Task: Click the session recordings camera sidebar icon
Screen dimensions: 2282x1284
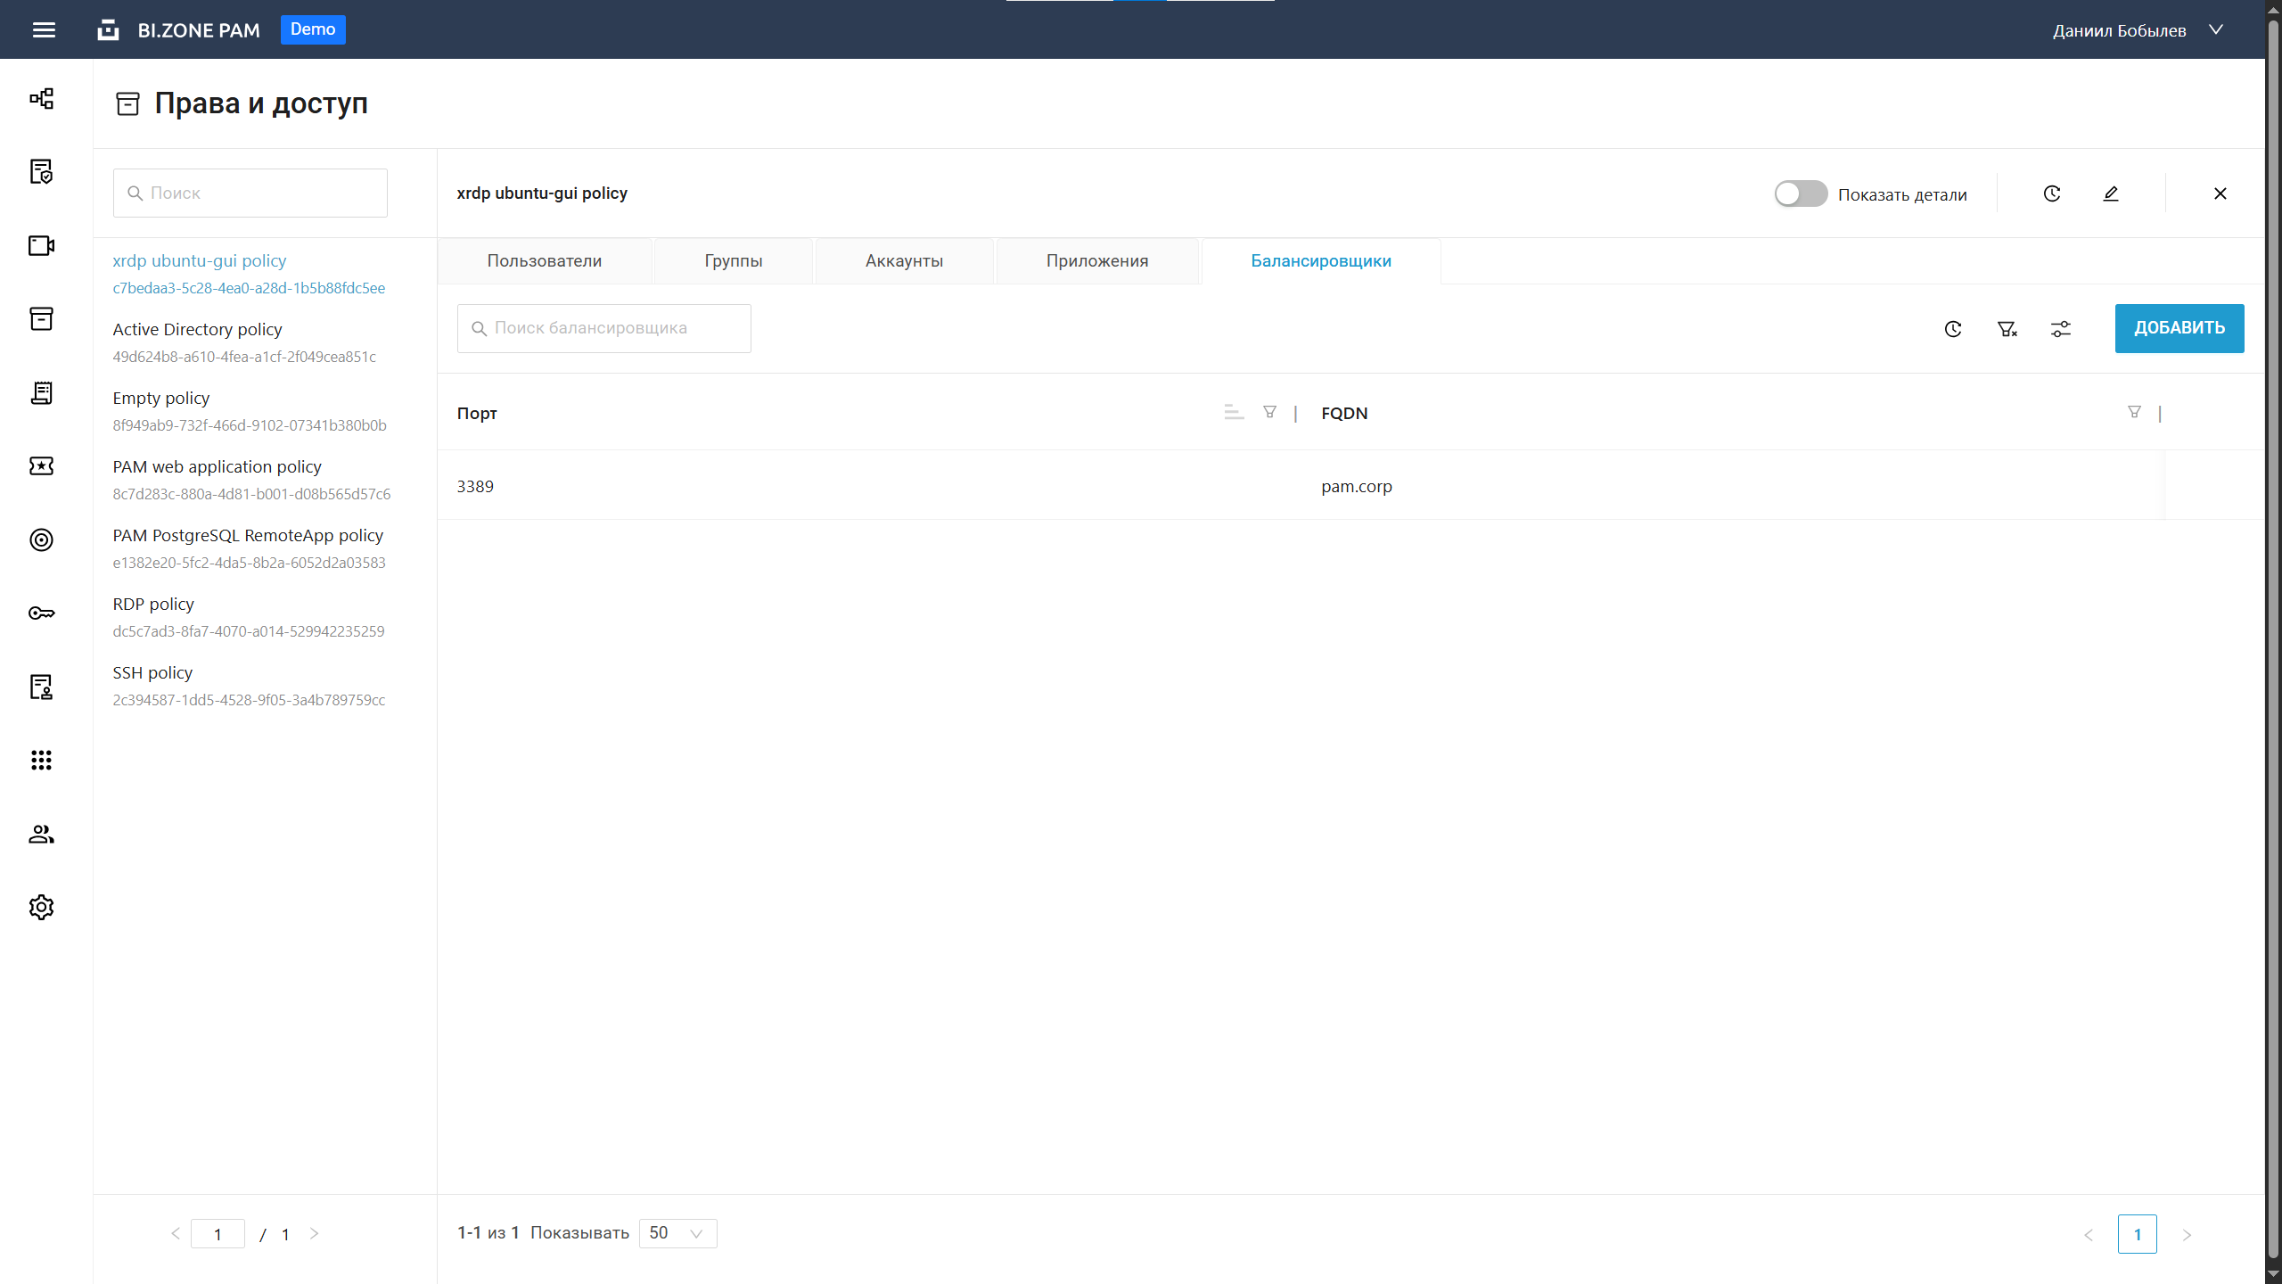Action: coord(41,245)
